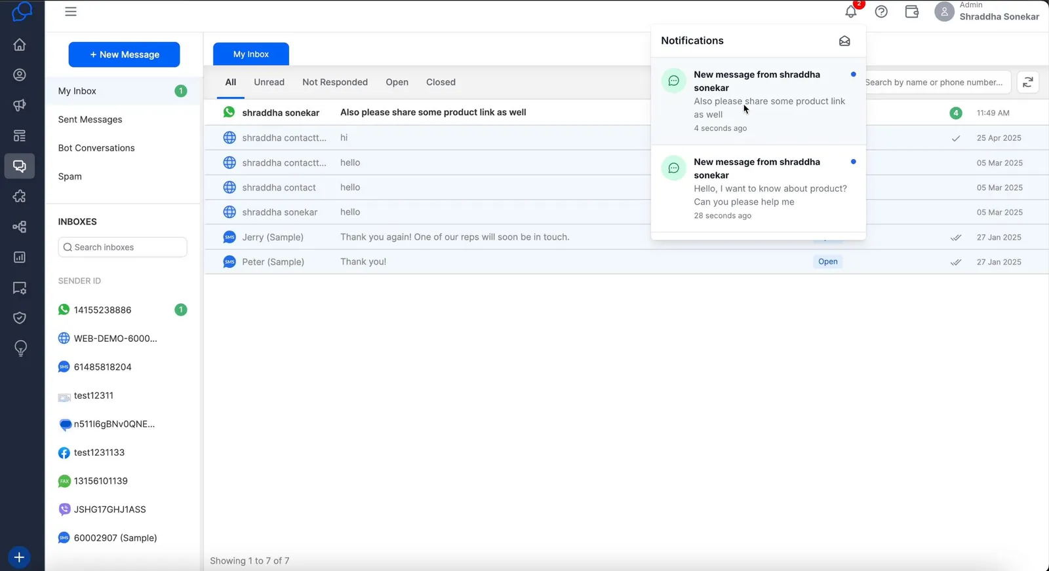
Task: Open the wallet icon in header
Action: (911, 11)
